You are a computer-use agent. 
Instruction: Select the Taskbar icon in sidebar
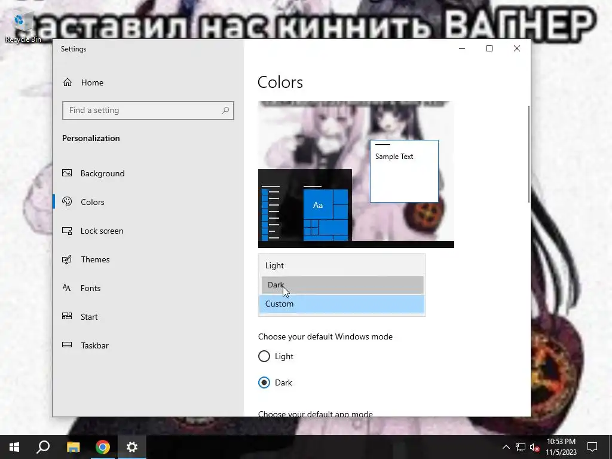tap(67, 345)
